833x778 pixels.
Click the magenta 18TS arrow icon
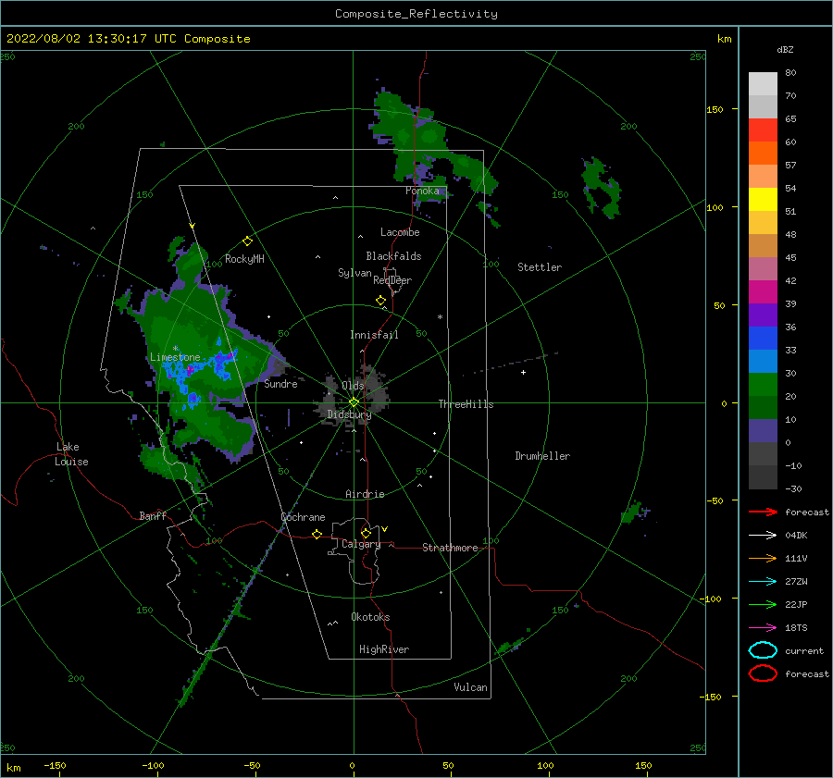click(x=763, y=628)
